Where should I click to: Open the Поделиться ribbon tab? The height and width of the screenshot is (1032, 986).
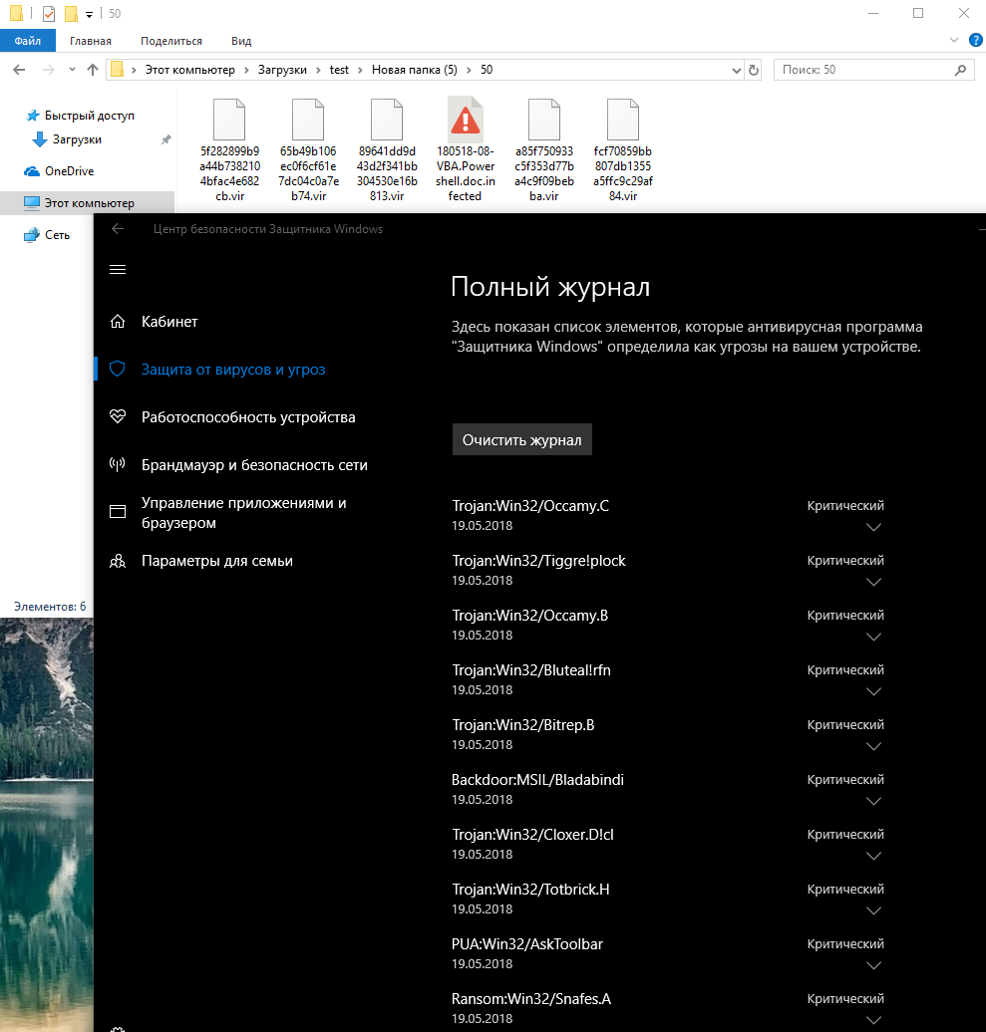pos(171,41)
